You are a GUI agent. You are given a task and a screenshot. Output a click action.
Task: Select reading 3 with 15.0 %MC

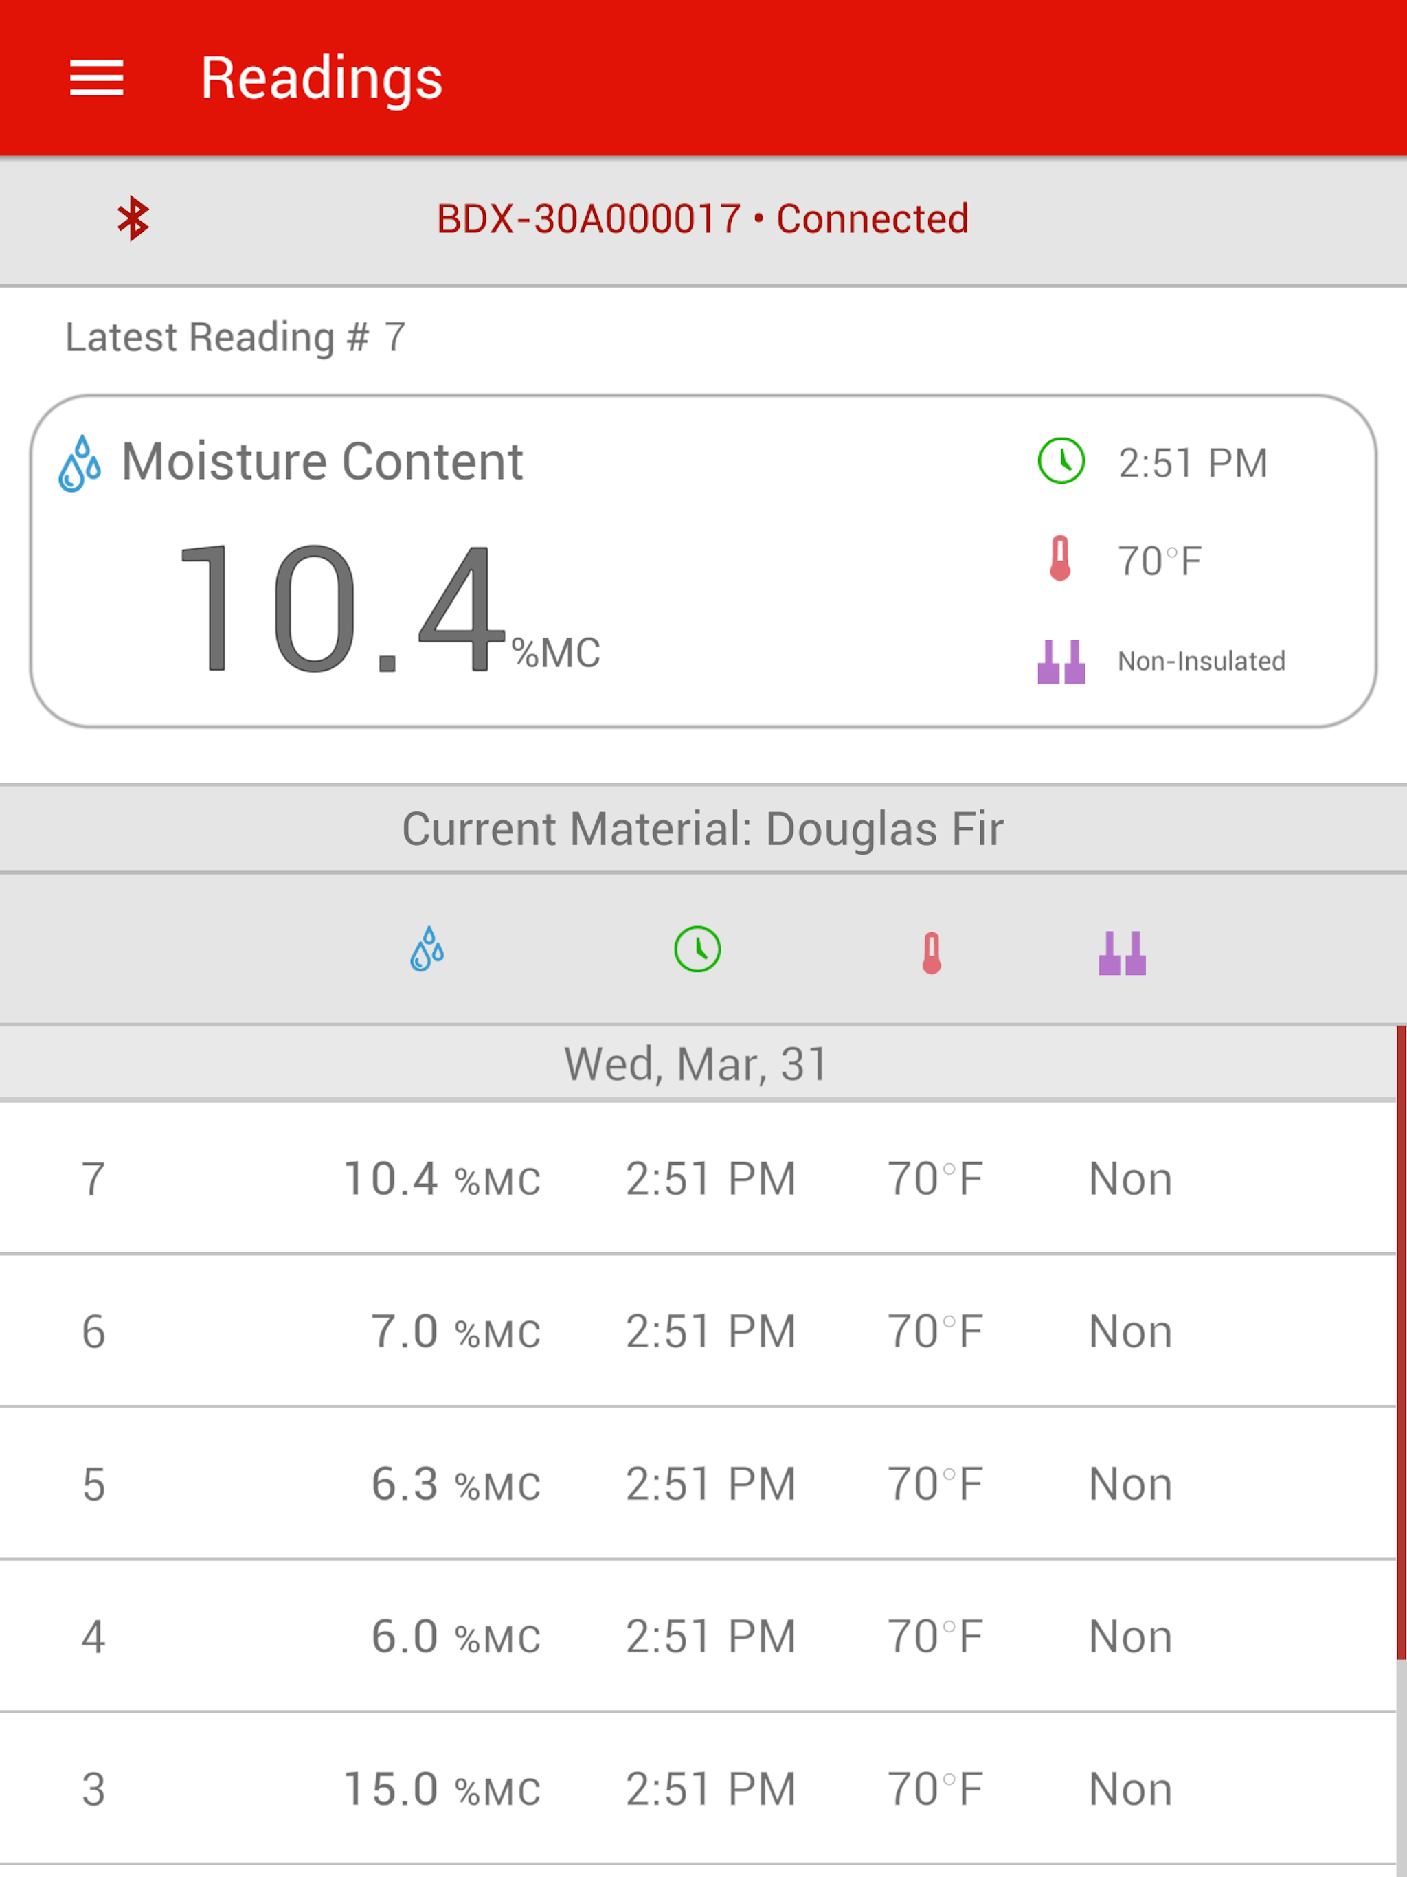[x=697, y=1789]
